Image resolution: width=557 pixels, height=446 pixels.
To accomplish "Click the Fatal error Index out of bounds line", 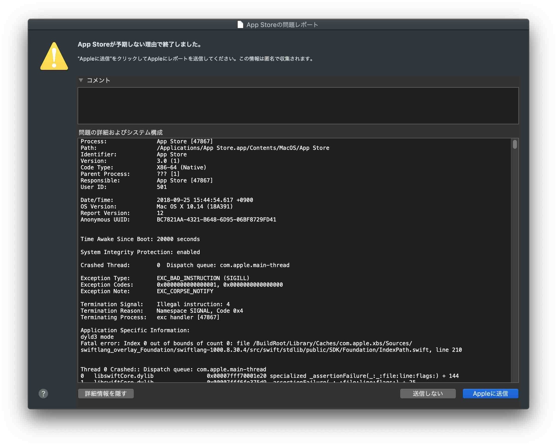I will click(x=246, y=344).
